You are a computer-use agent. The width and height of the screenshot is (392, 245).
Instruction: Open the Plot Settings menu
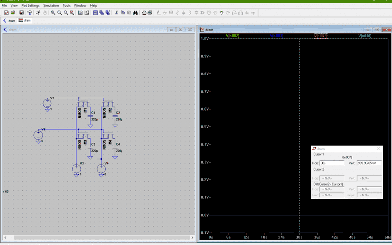click(x=30, y=5)
